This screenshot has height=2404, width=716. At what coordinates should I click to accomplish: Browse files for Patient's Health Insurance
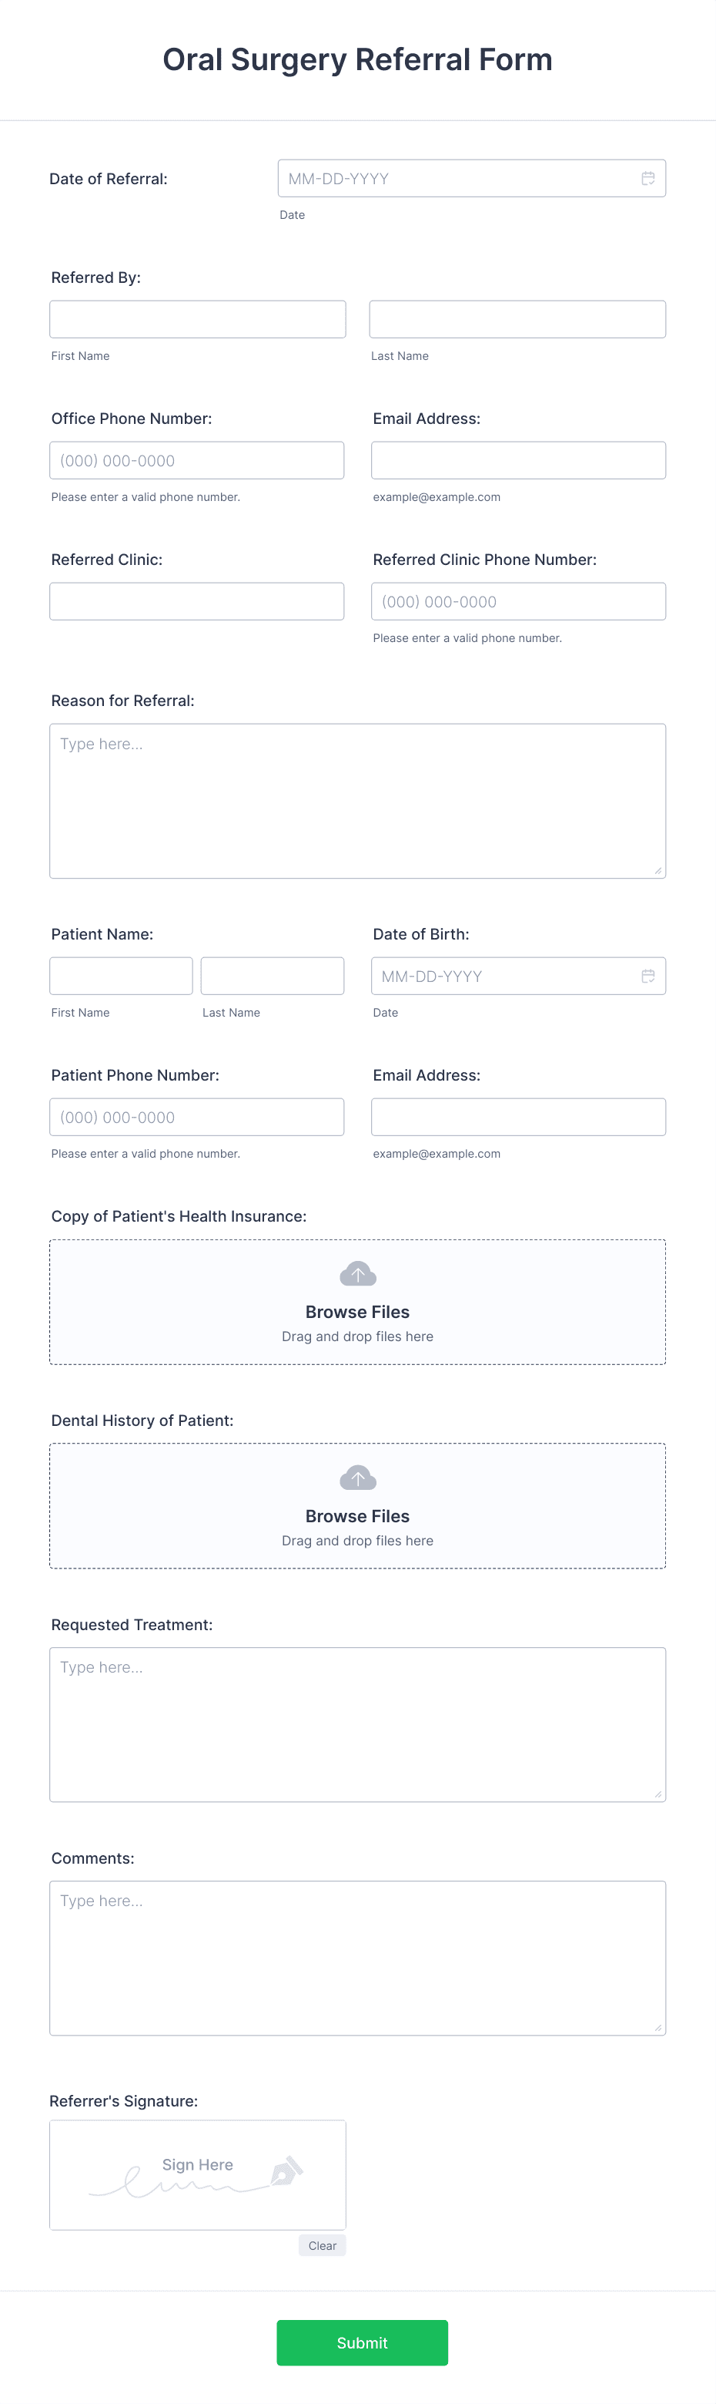coord(358,1312)
